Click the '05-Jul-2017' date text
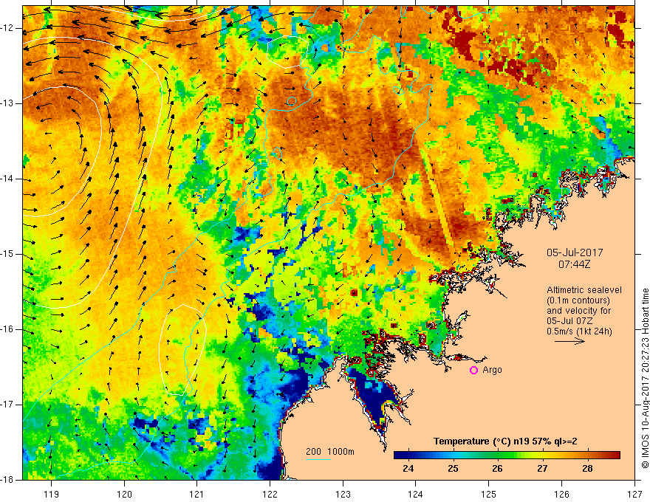The image size is (650, 502). [575, 252]
